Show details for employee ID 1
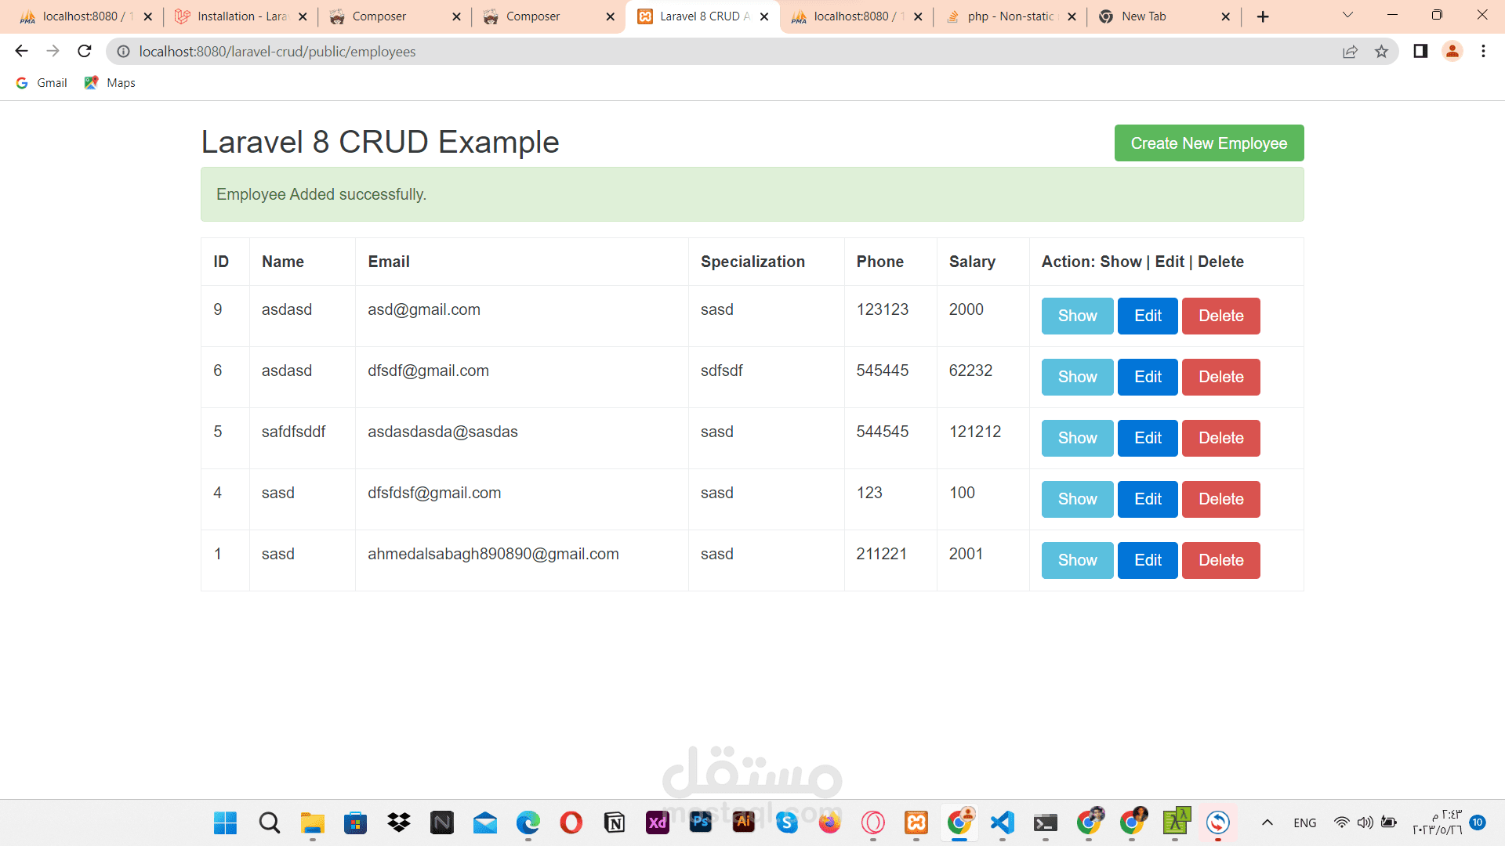 coord(1077,560)
